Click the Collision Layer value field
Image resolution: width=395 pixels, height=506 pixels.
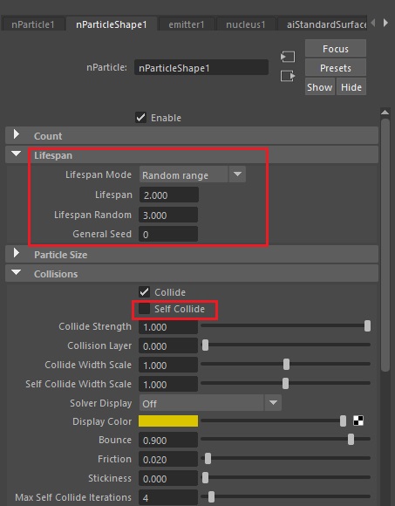click(168, 345)
